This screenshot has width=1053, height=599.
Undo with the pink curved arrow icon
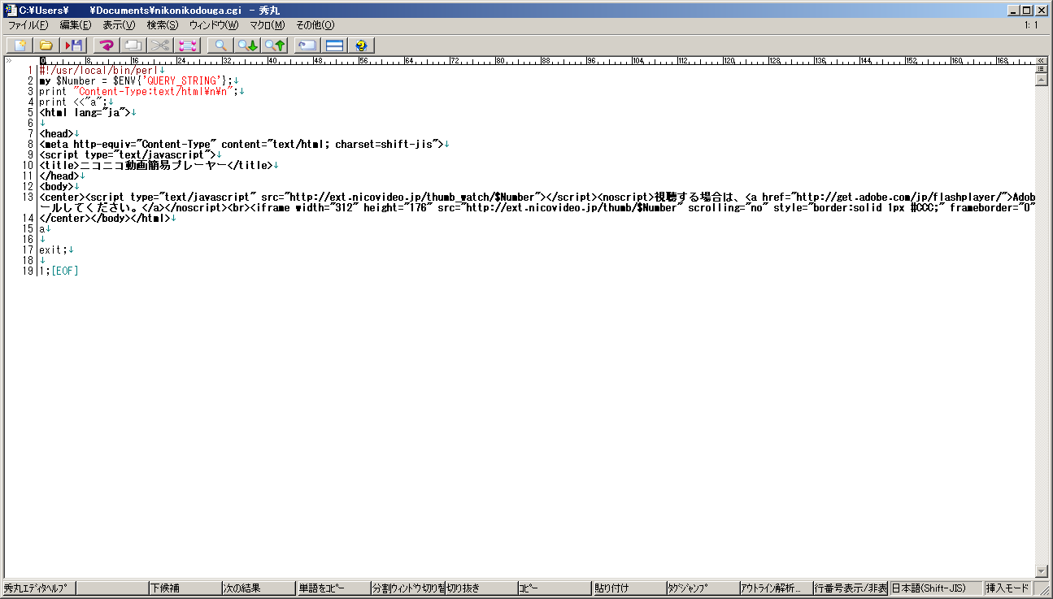click(x=107, y=46)
